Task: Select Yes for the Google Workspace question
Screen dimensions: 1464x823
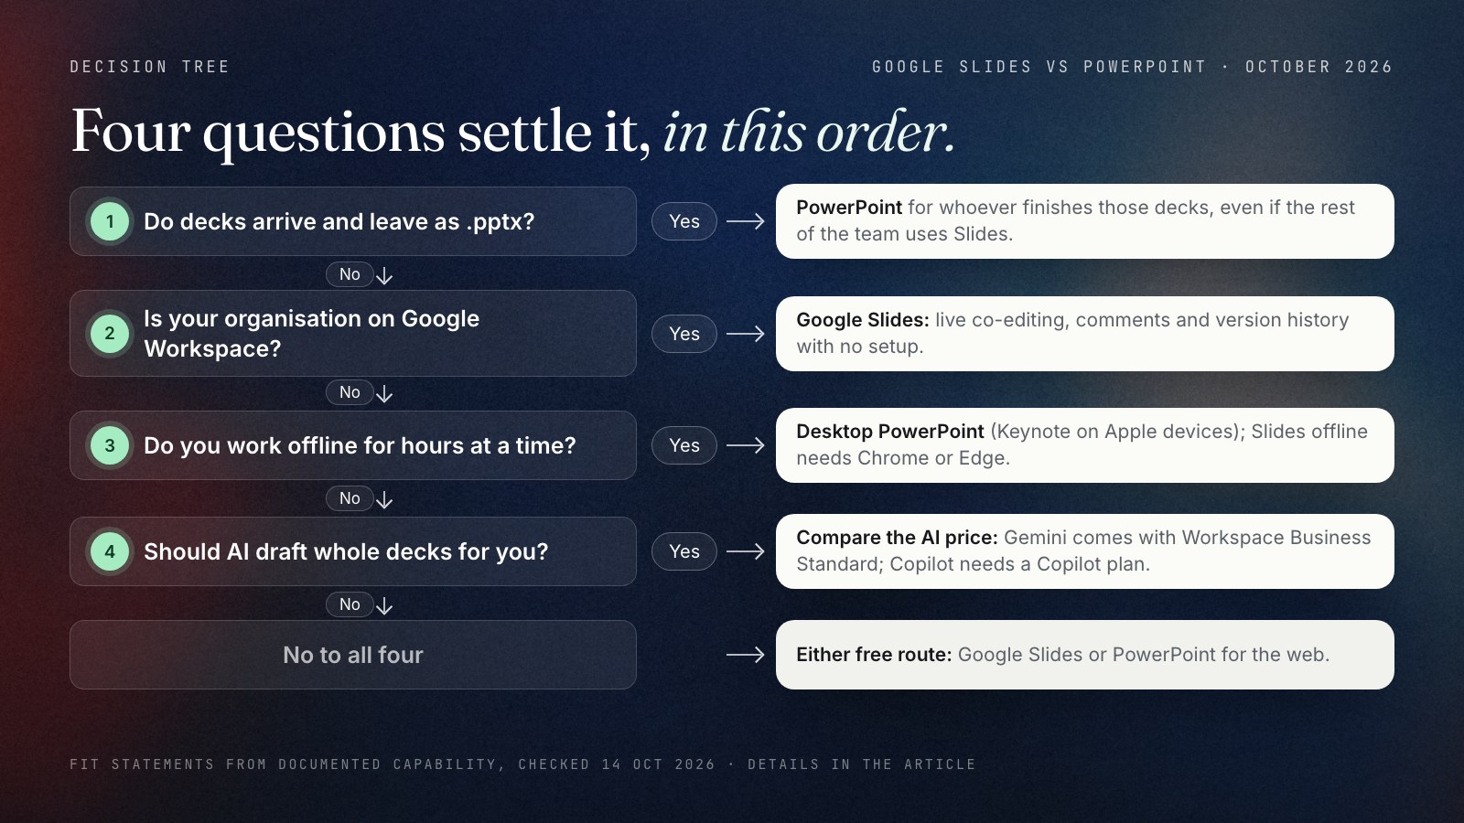Action: [x=684, y=334]
